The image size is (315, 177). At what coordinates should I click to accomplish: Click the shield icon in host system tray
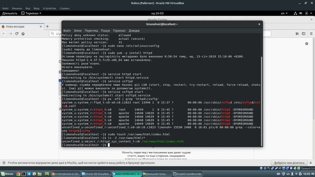point(283,174)
